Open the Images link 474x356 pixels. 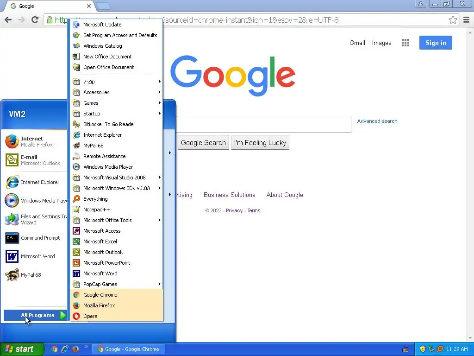click(x=381, y=43)
